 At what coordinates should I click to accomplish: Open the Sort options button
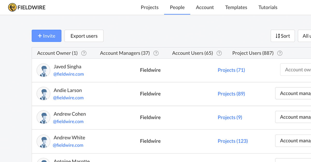tap(282, 36)
